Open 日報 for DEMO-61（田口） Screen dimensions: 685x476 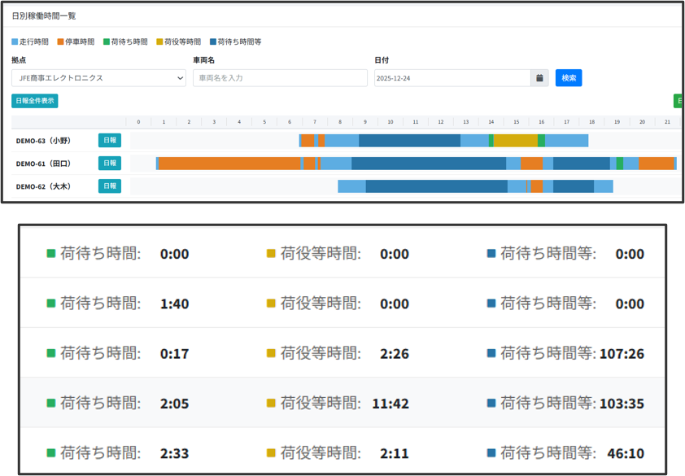(110, 163)
